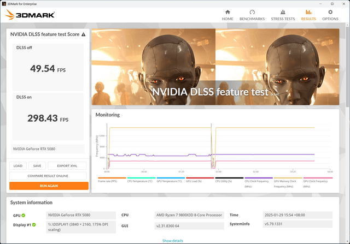Click the GUI version v2.31.8360 64
This screenshot has width=350, height=244.
(x=189, y=226)
